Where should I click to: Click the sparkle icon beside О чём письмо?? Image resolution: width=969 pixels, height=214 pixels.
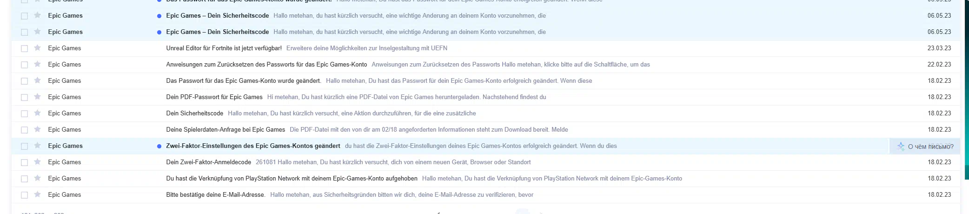(x=901, y=146)
